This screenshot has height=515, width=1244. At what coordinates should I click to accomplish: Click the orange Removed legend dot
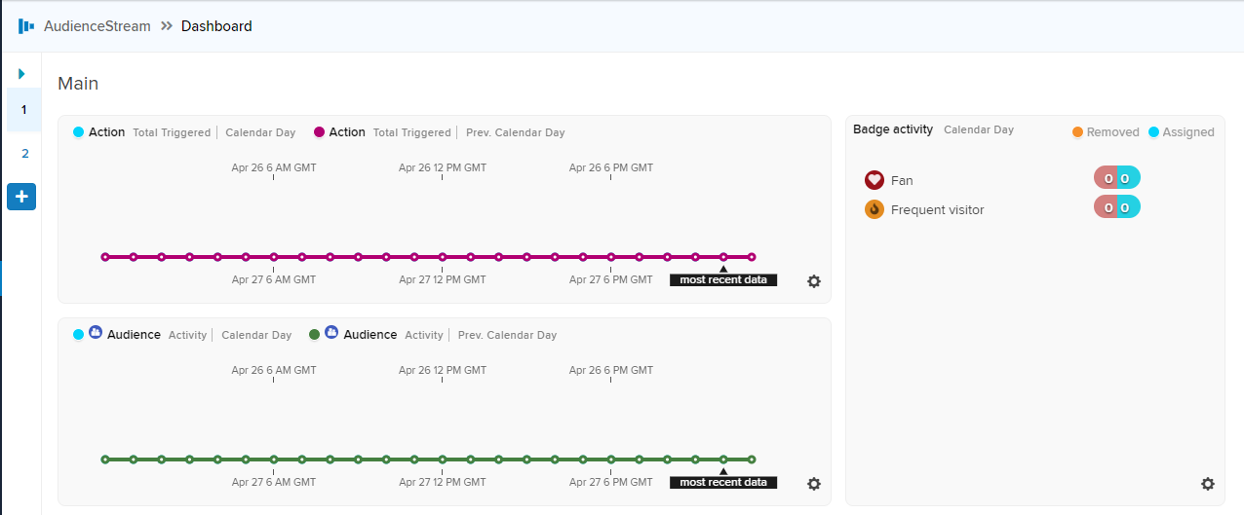point(1077,131)
